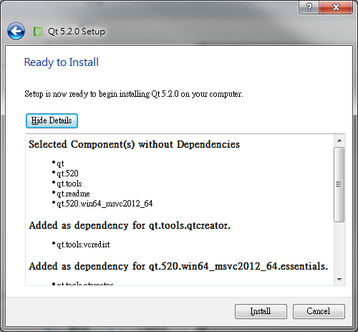Screen dimensions: 358x332
Task: Click the "Setup is now ready" message
Action: click(x=134, y=94)
